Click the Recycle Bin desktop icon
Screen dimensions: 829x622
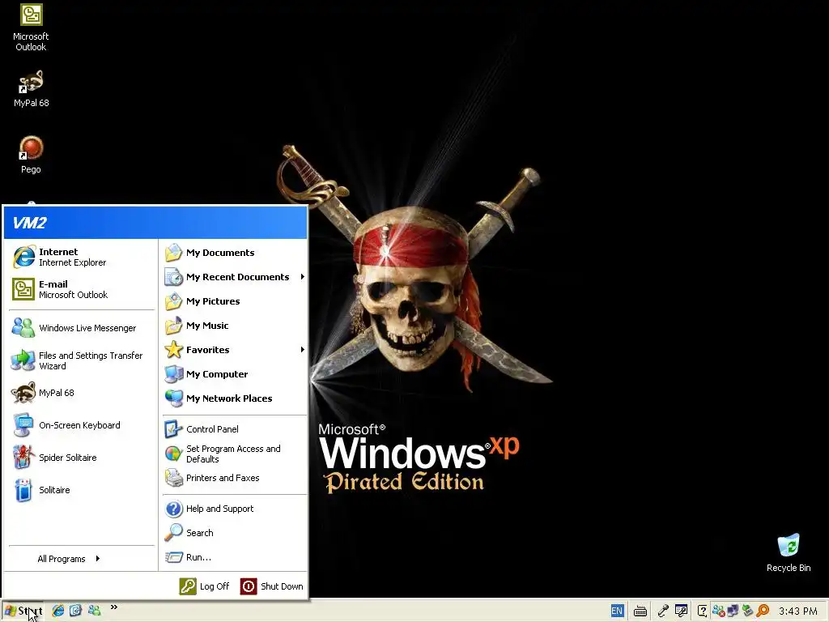tap(789, 553)
